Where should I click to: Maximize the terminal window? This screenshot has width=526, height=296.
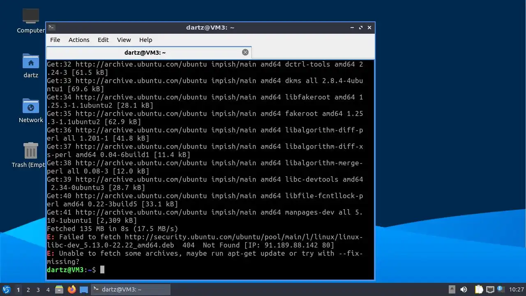click(x=361, y=28)
